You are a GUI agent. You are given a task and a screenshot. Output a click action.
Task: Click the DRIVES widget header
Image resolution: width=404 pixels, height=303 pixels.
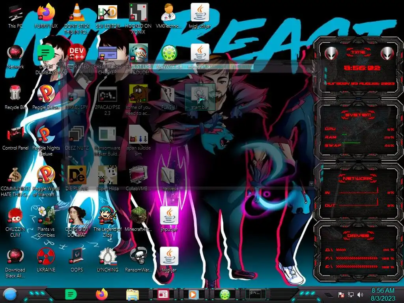pyautogui.click(x=358, y=236)
